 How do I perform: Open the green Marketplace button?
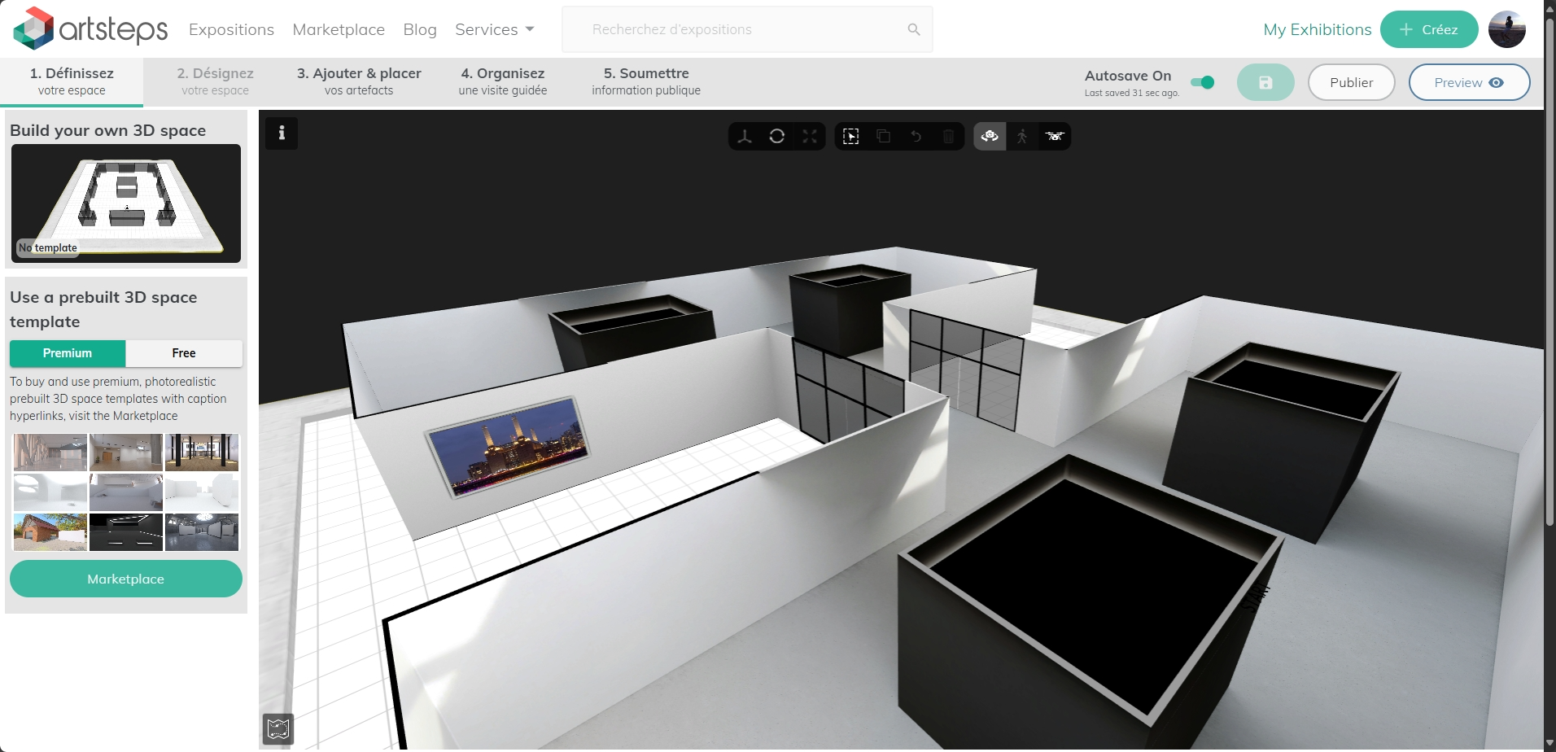[x=126, y=579]
